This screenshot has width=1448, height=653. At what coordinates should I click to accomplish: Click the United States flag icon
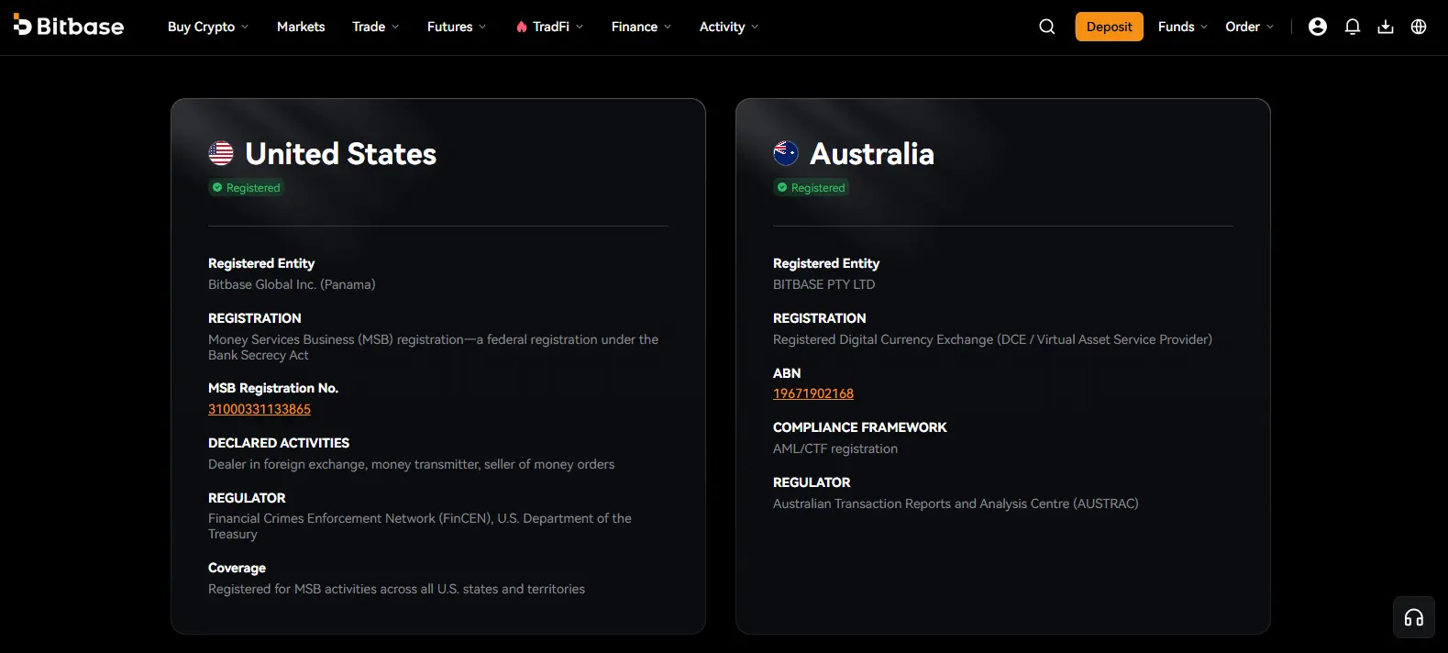point(221,153)
